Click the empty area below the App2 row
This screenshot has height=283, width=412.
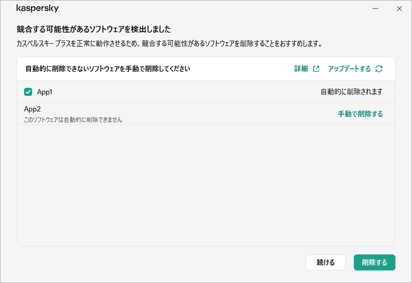206,186
